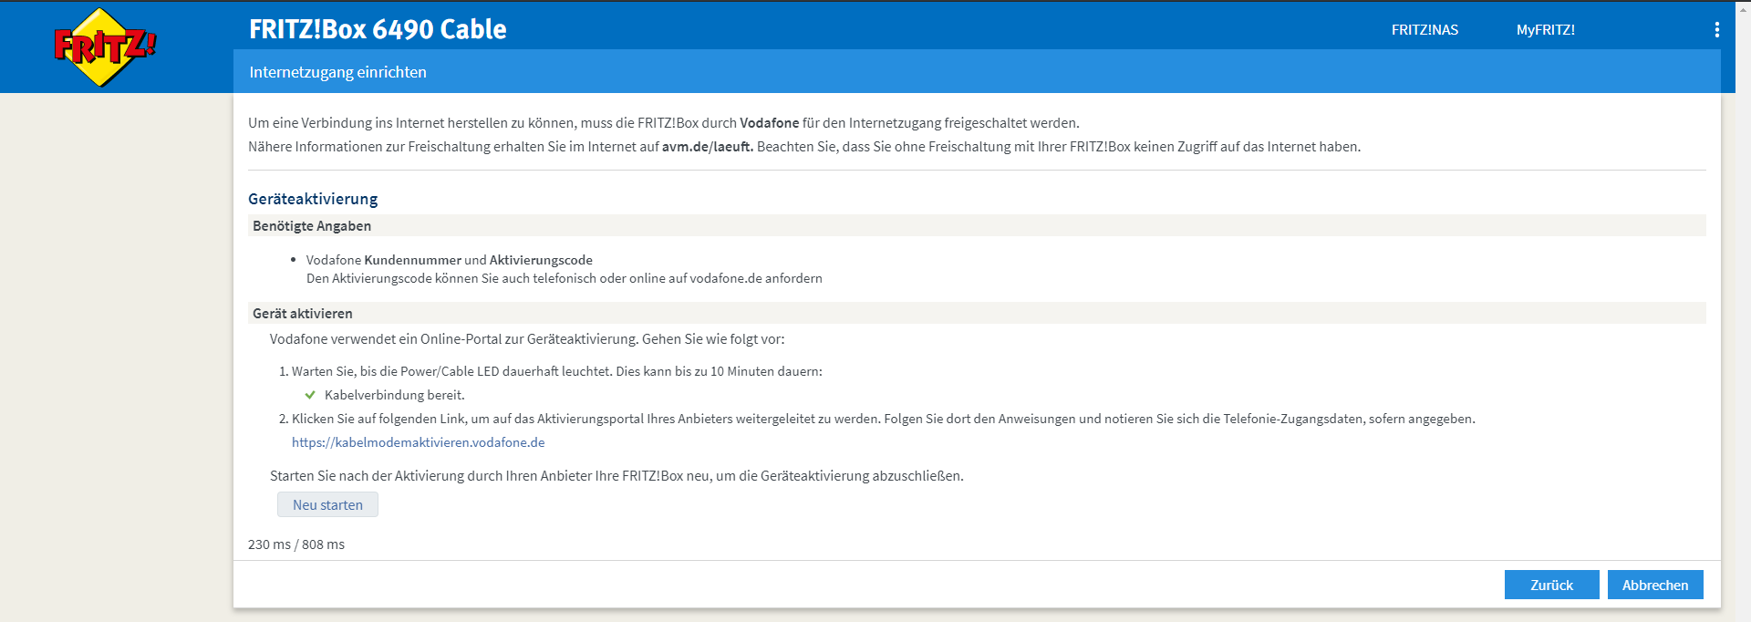The width and height of the screenshot is (1751, 622).
Task: Click the bold Aktivierungscode text
Action: pos(541,260)
